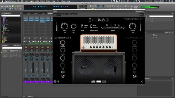This screenshot has height=98, width=175.
Task: Open the None dropdown in Effects window
Action: pos(57,16)
